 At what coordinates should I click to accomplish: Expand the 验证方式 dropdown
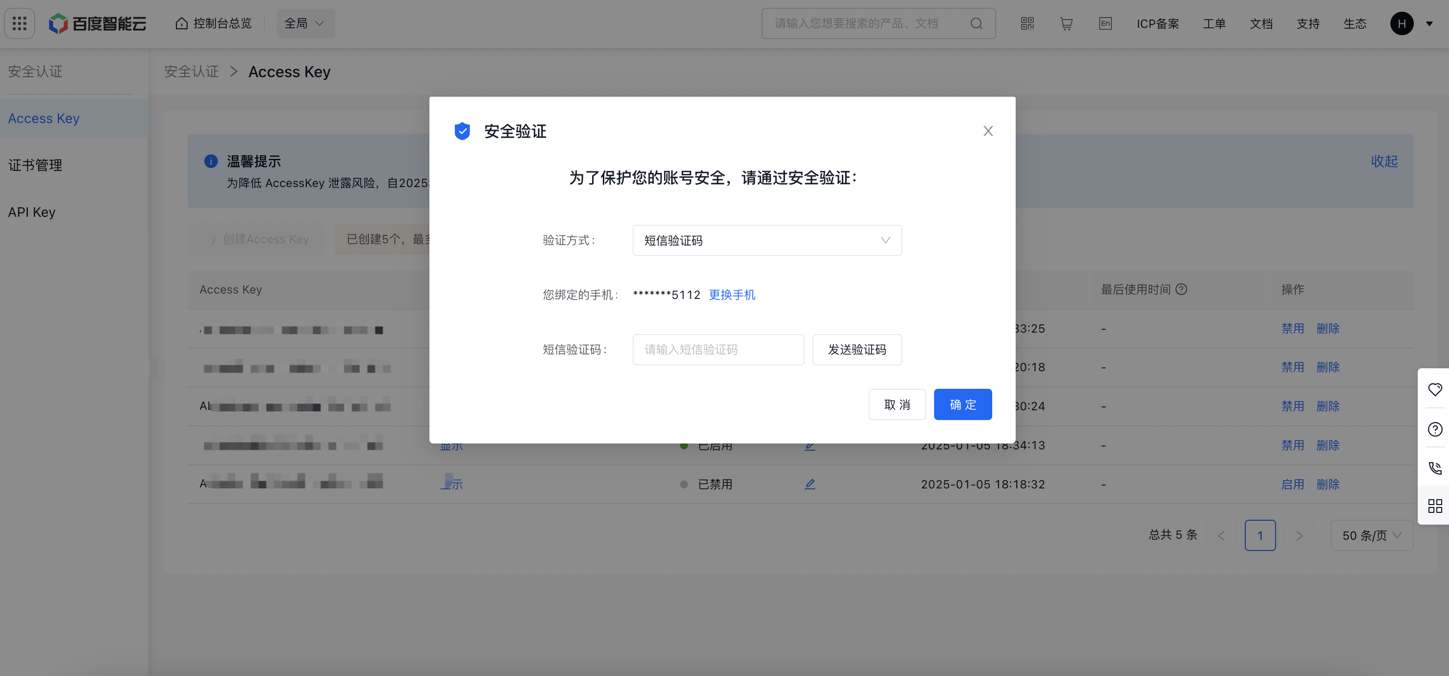[767, 240]
